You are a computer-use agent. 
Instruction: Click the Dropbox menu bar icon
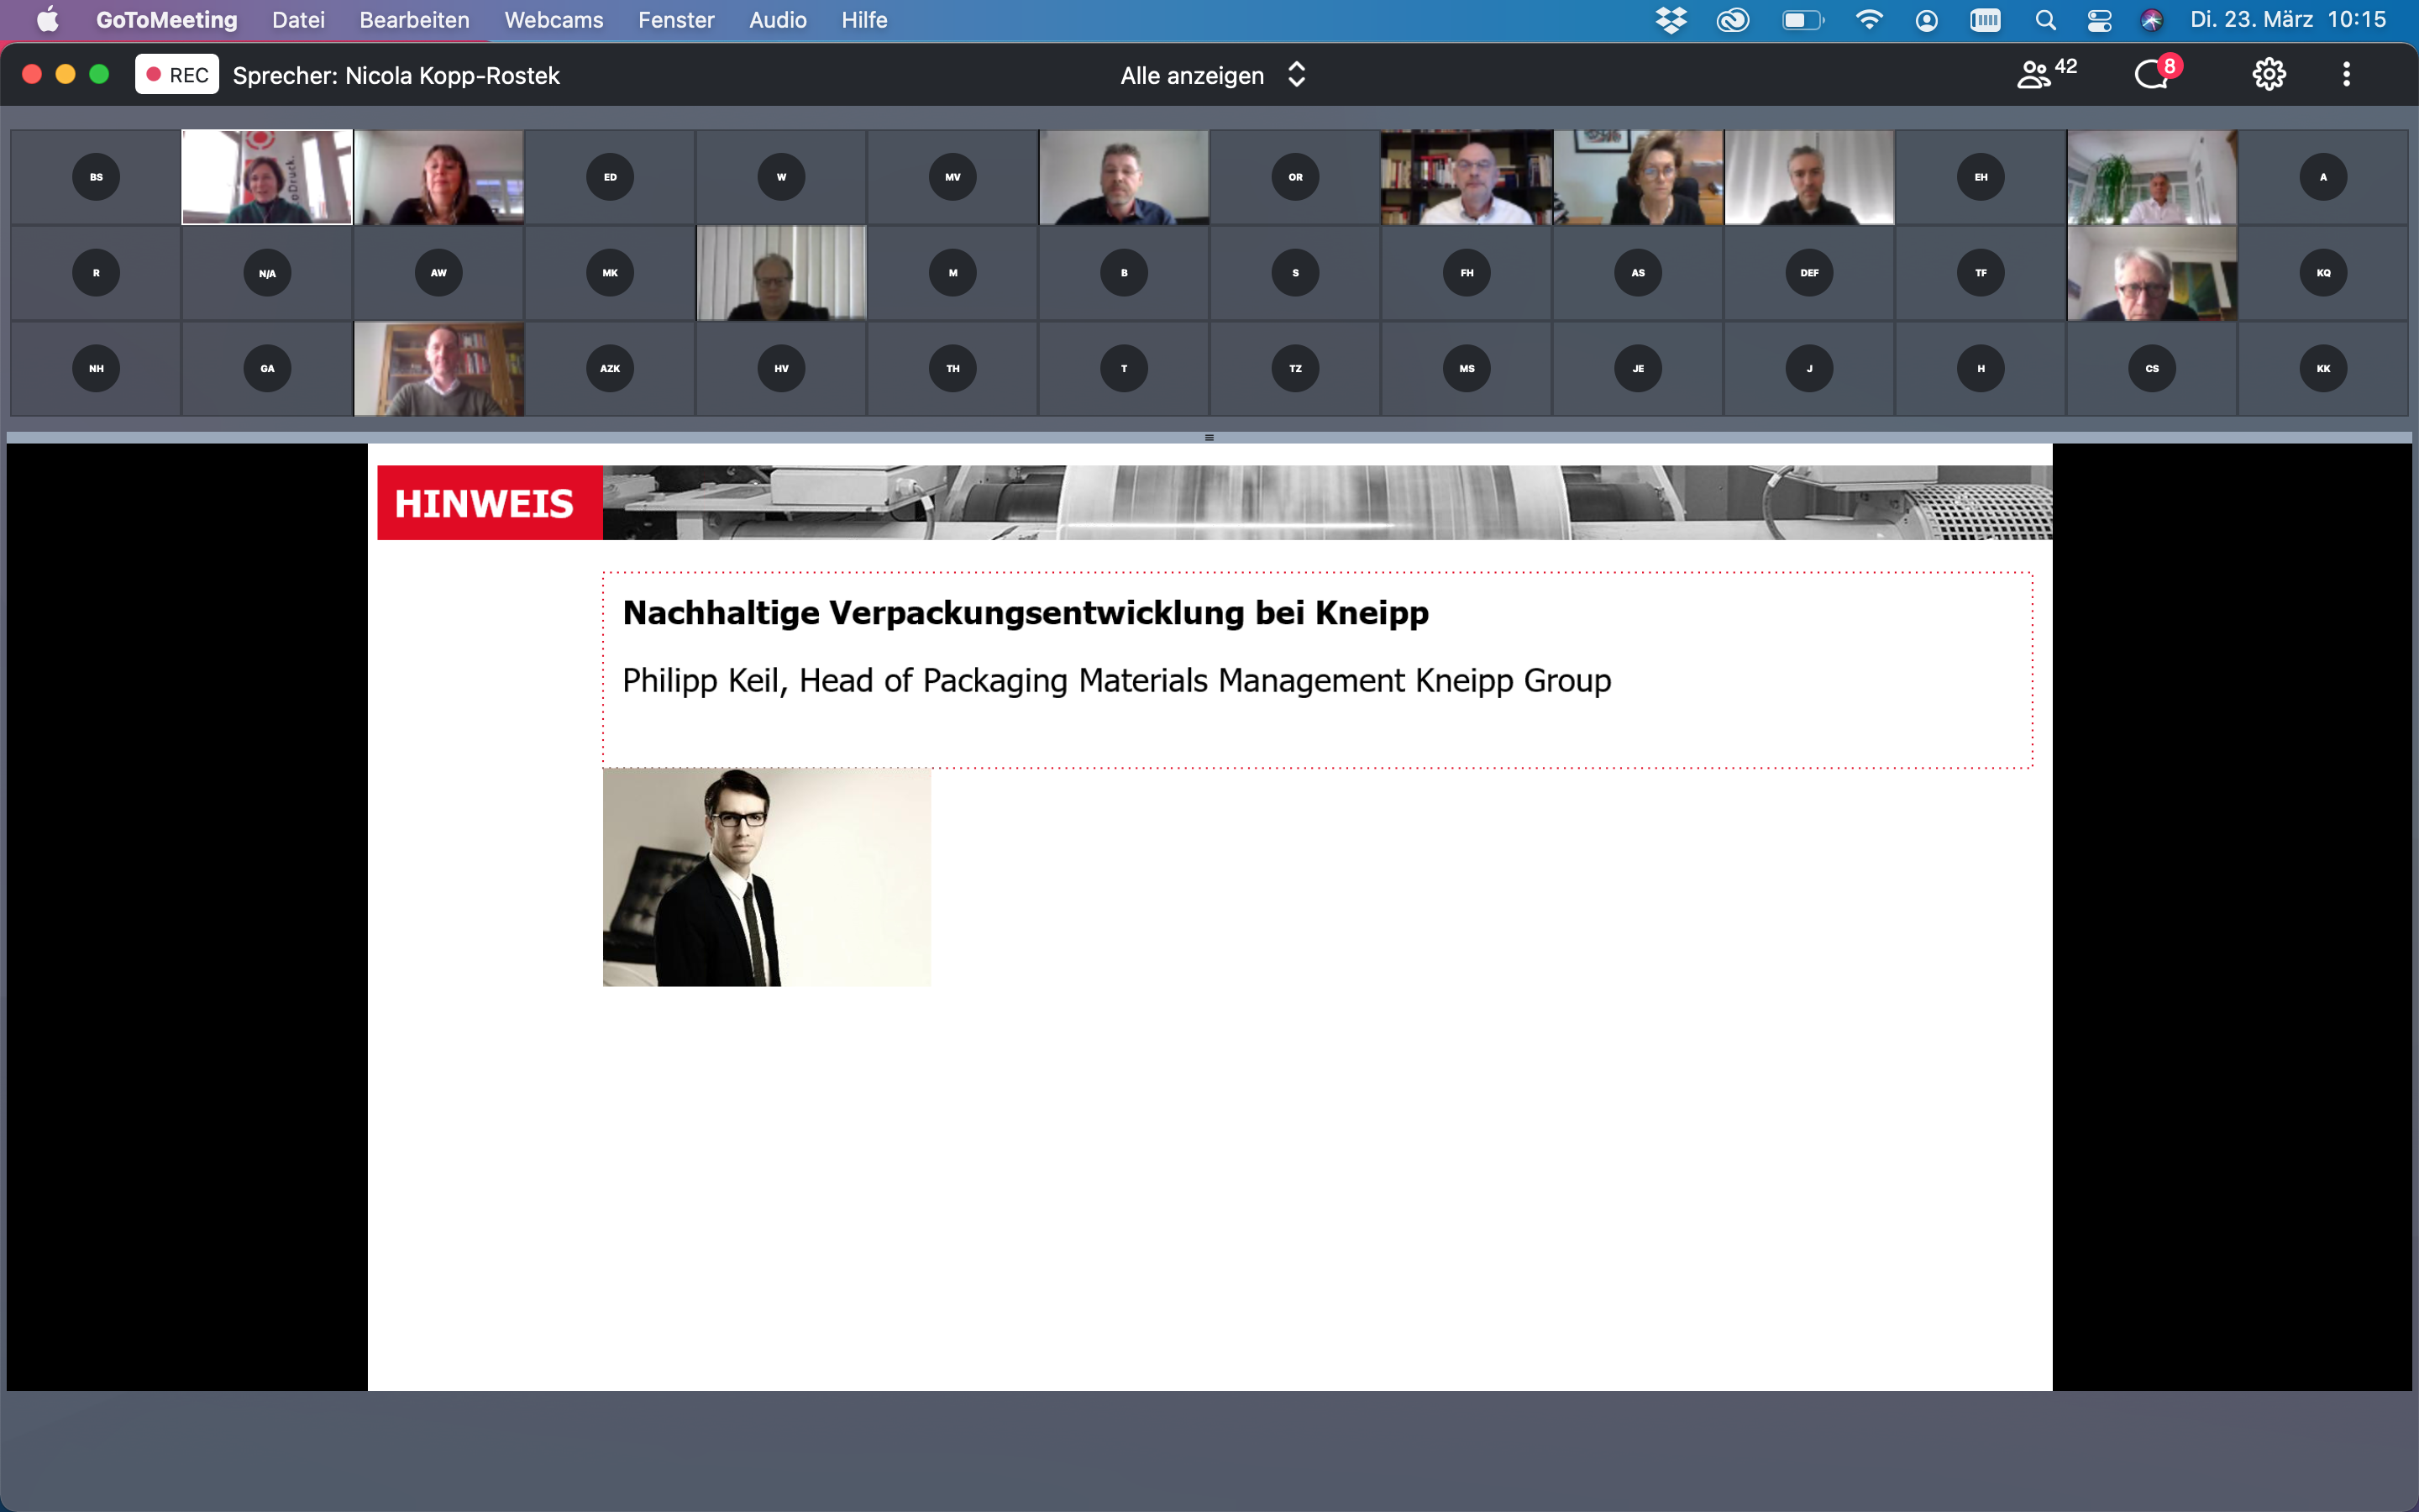click(x=1671, y=20)
